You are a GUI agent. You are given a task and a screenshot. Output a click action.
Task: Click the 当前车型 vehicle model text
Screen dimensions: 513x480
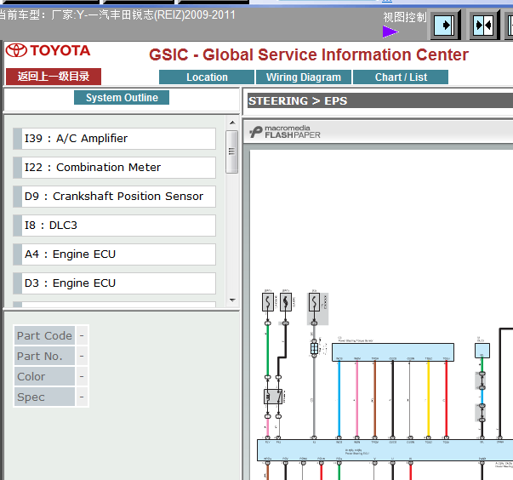[117, 14]
